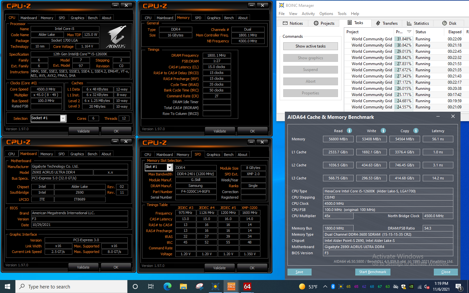Show info for the AIDA64 Write column
Image resolution: width=469 pixels, height=293 pixels.
pos(383,131)
